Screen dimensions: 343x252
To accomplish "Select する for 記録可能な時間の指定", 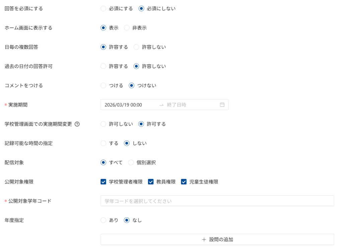I will click(x=104, y=143).
